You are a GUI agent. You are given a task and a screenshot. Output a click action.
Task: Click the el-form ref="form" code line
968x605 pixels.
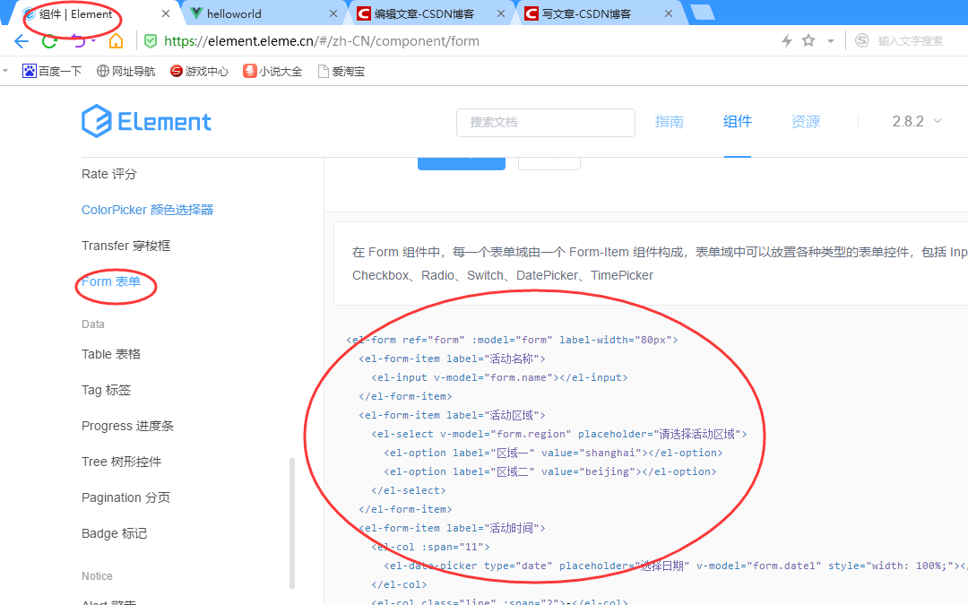pyautogui.click(x=513, y=340)
